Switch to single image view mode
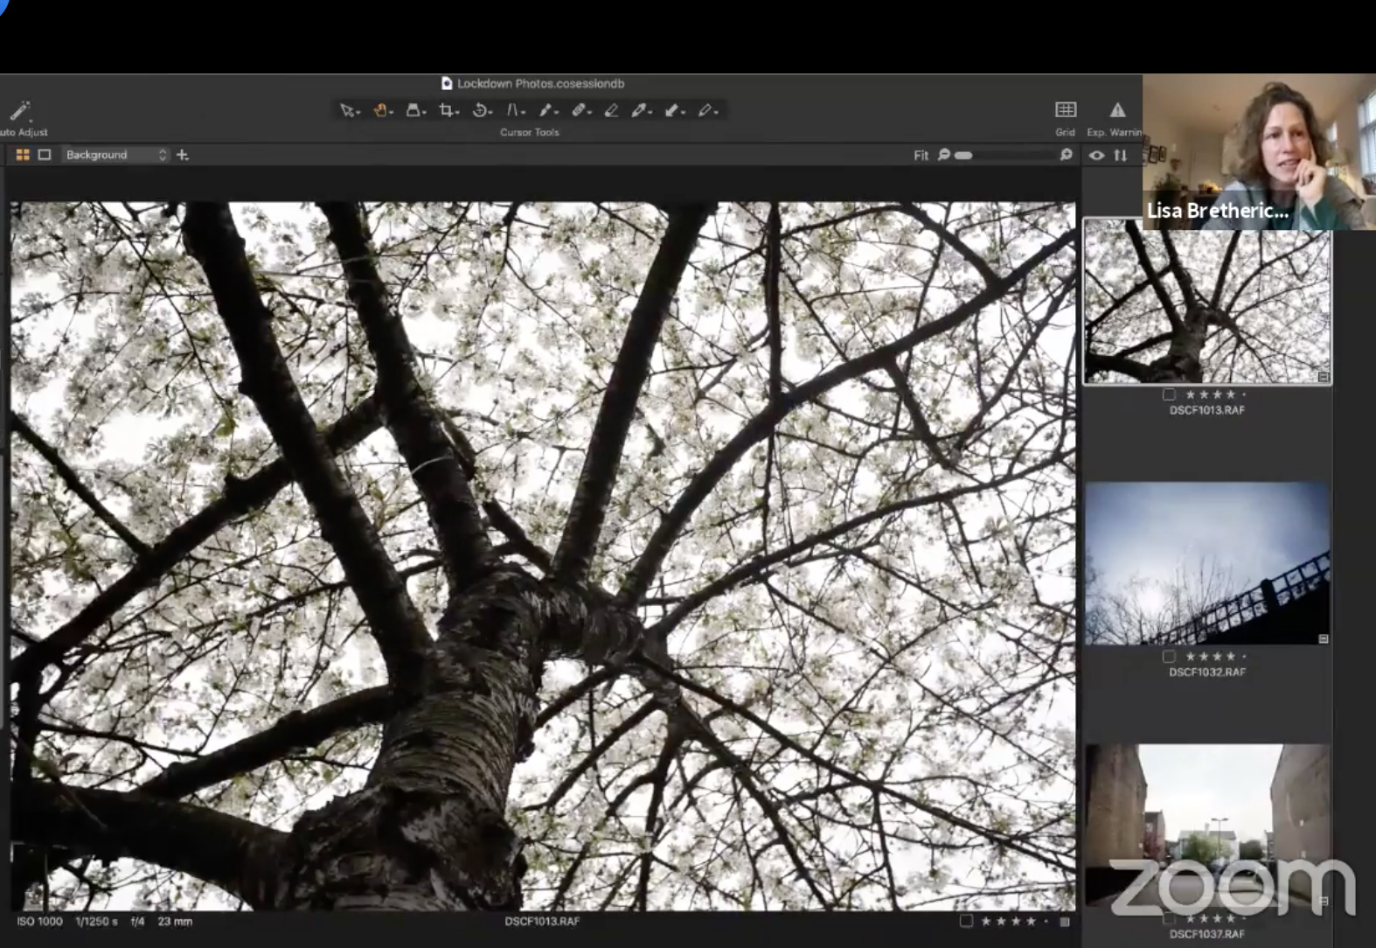1376x948 pixels. coord(45,155)
